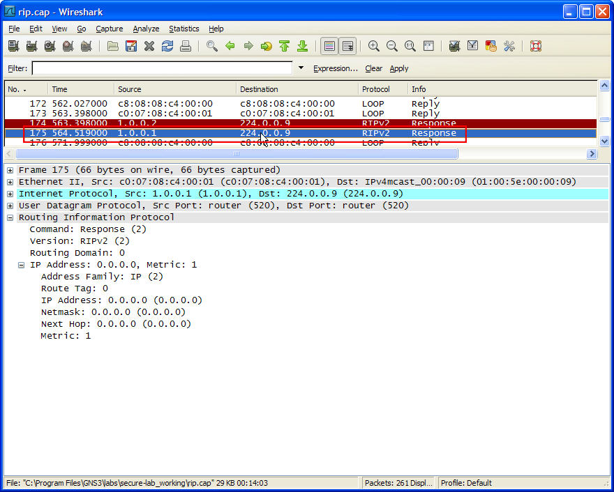Go to specific packet number icon
Viewport: 614px width, 492px height.
[x=267, y=46]
